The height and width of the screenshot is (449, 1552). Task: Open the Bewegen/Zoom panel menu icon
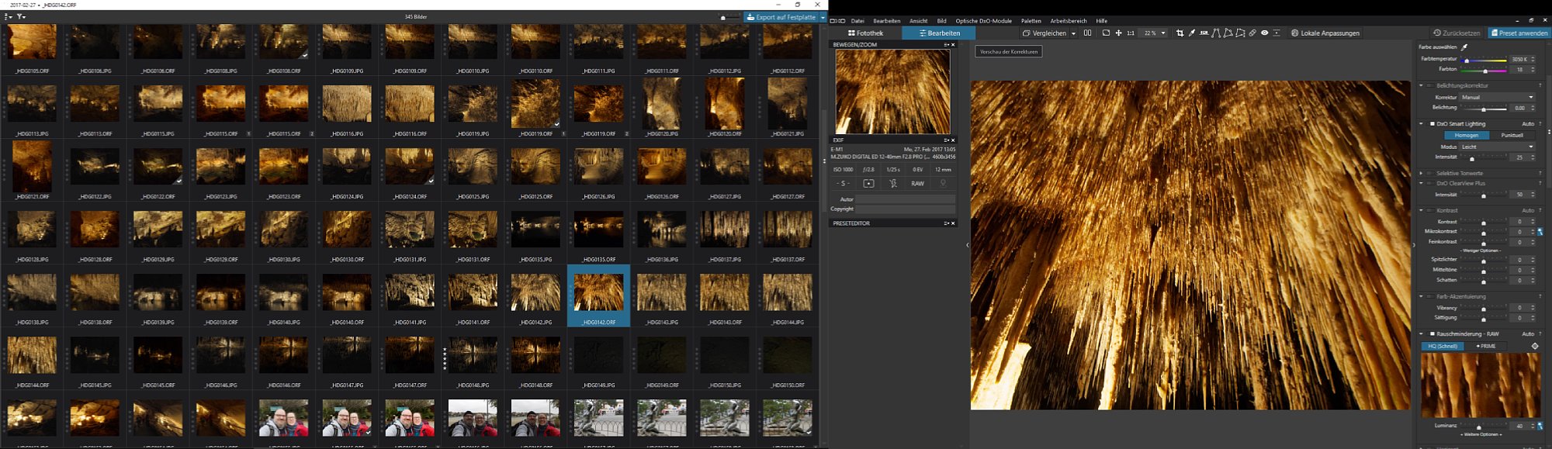point(946,45)
